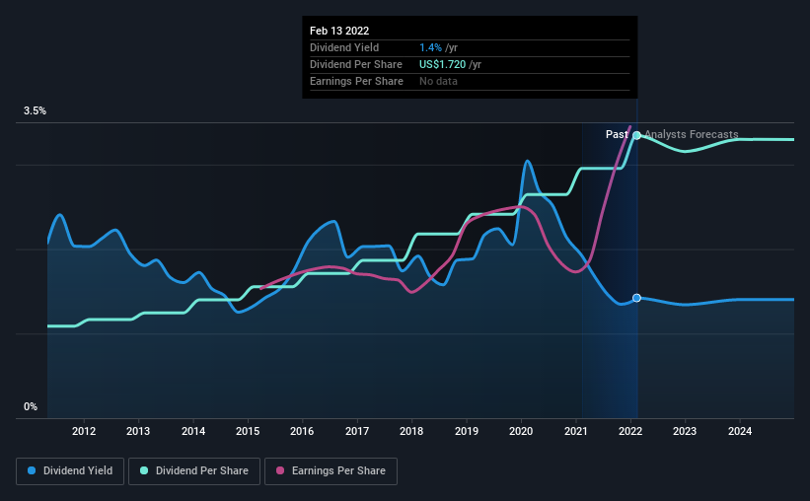Click the teal Dividend Per Share legend dot
This screenshot has height=501, width=810.
144,470
